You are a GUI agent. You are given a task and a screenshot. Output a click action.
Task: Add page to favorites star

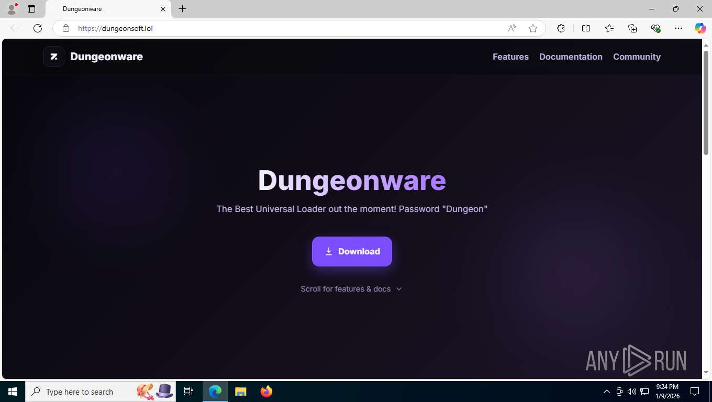(x=533, y=28)
